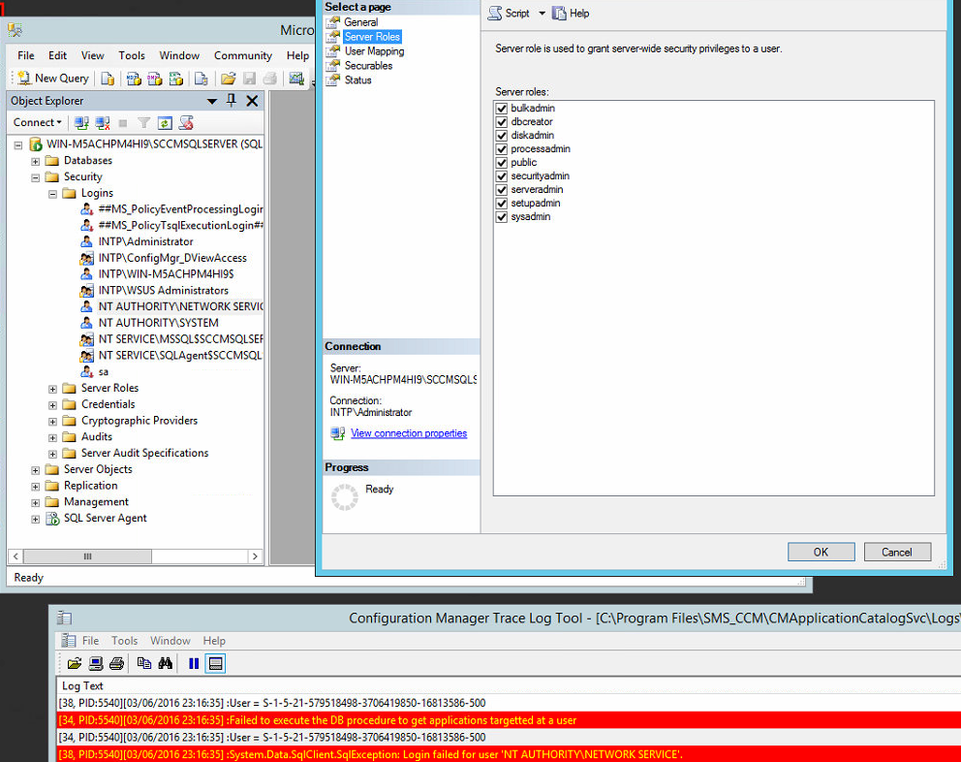Click SQL Server Compact Query icon
This screenshot has height=762, width=961.
pos(201,79)
